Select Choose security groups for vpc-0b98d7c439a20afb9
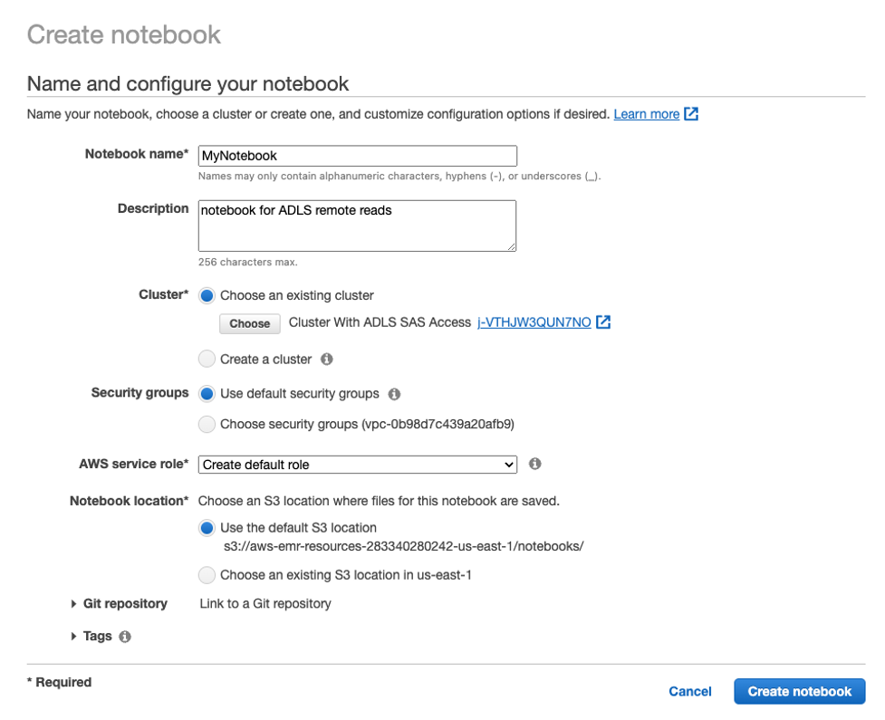This screenshot has width=885, height=720. (x=207, y=424)
